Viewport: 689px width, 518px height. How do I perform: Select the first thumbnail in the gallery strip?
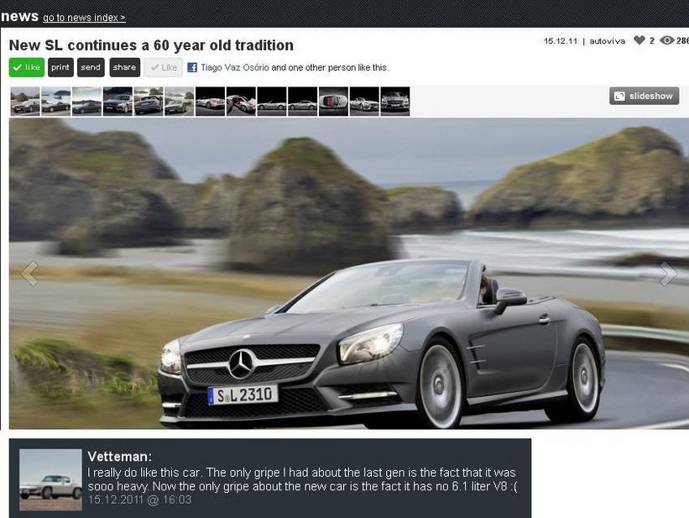point(25,101)
